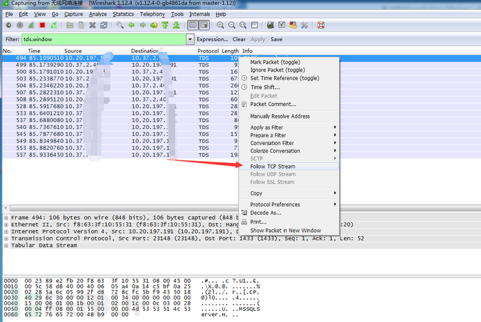Close the capture file X icon
The image size is (481, 322).
click(x=92, y=25)
